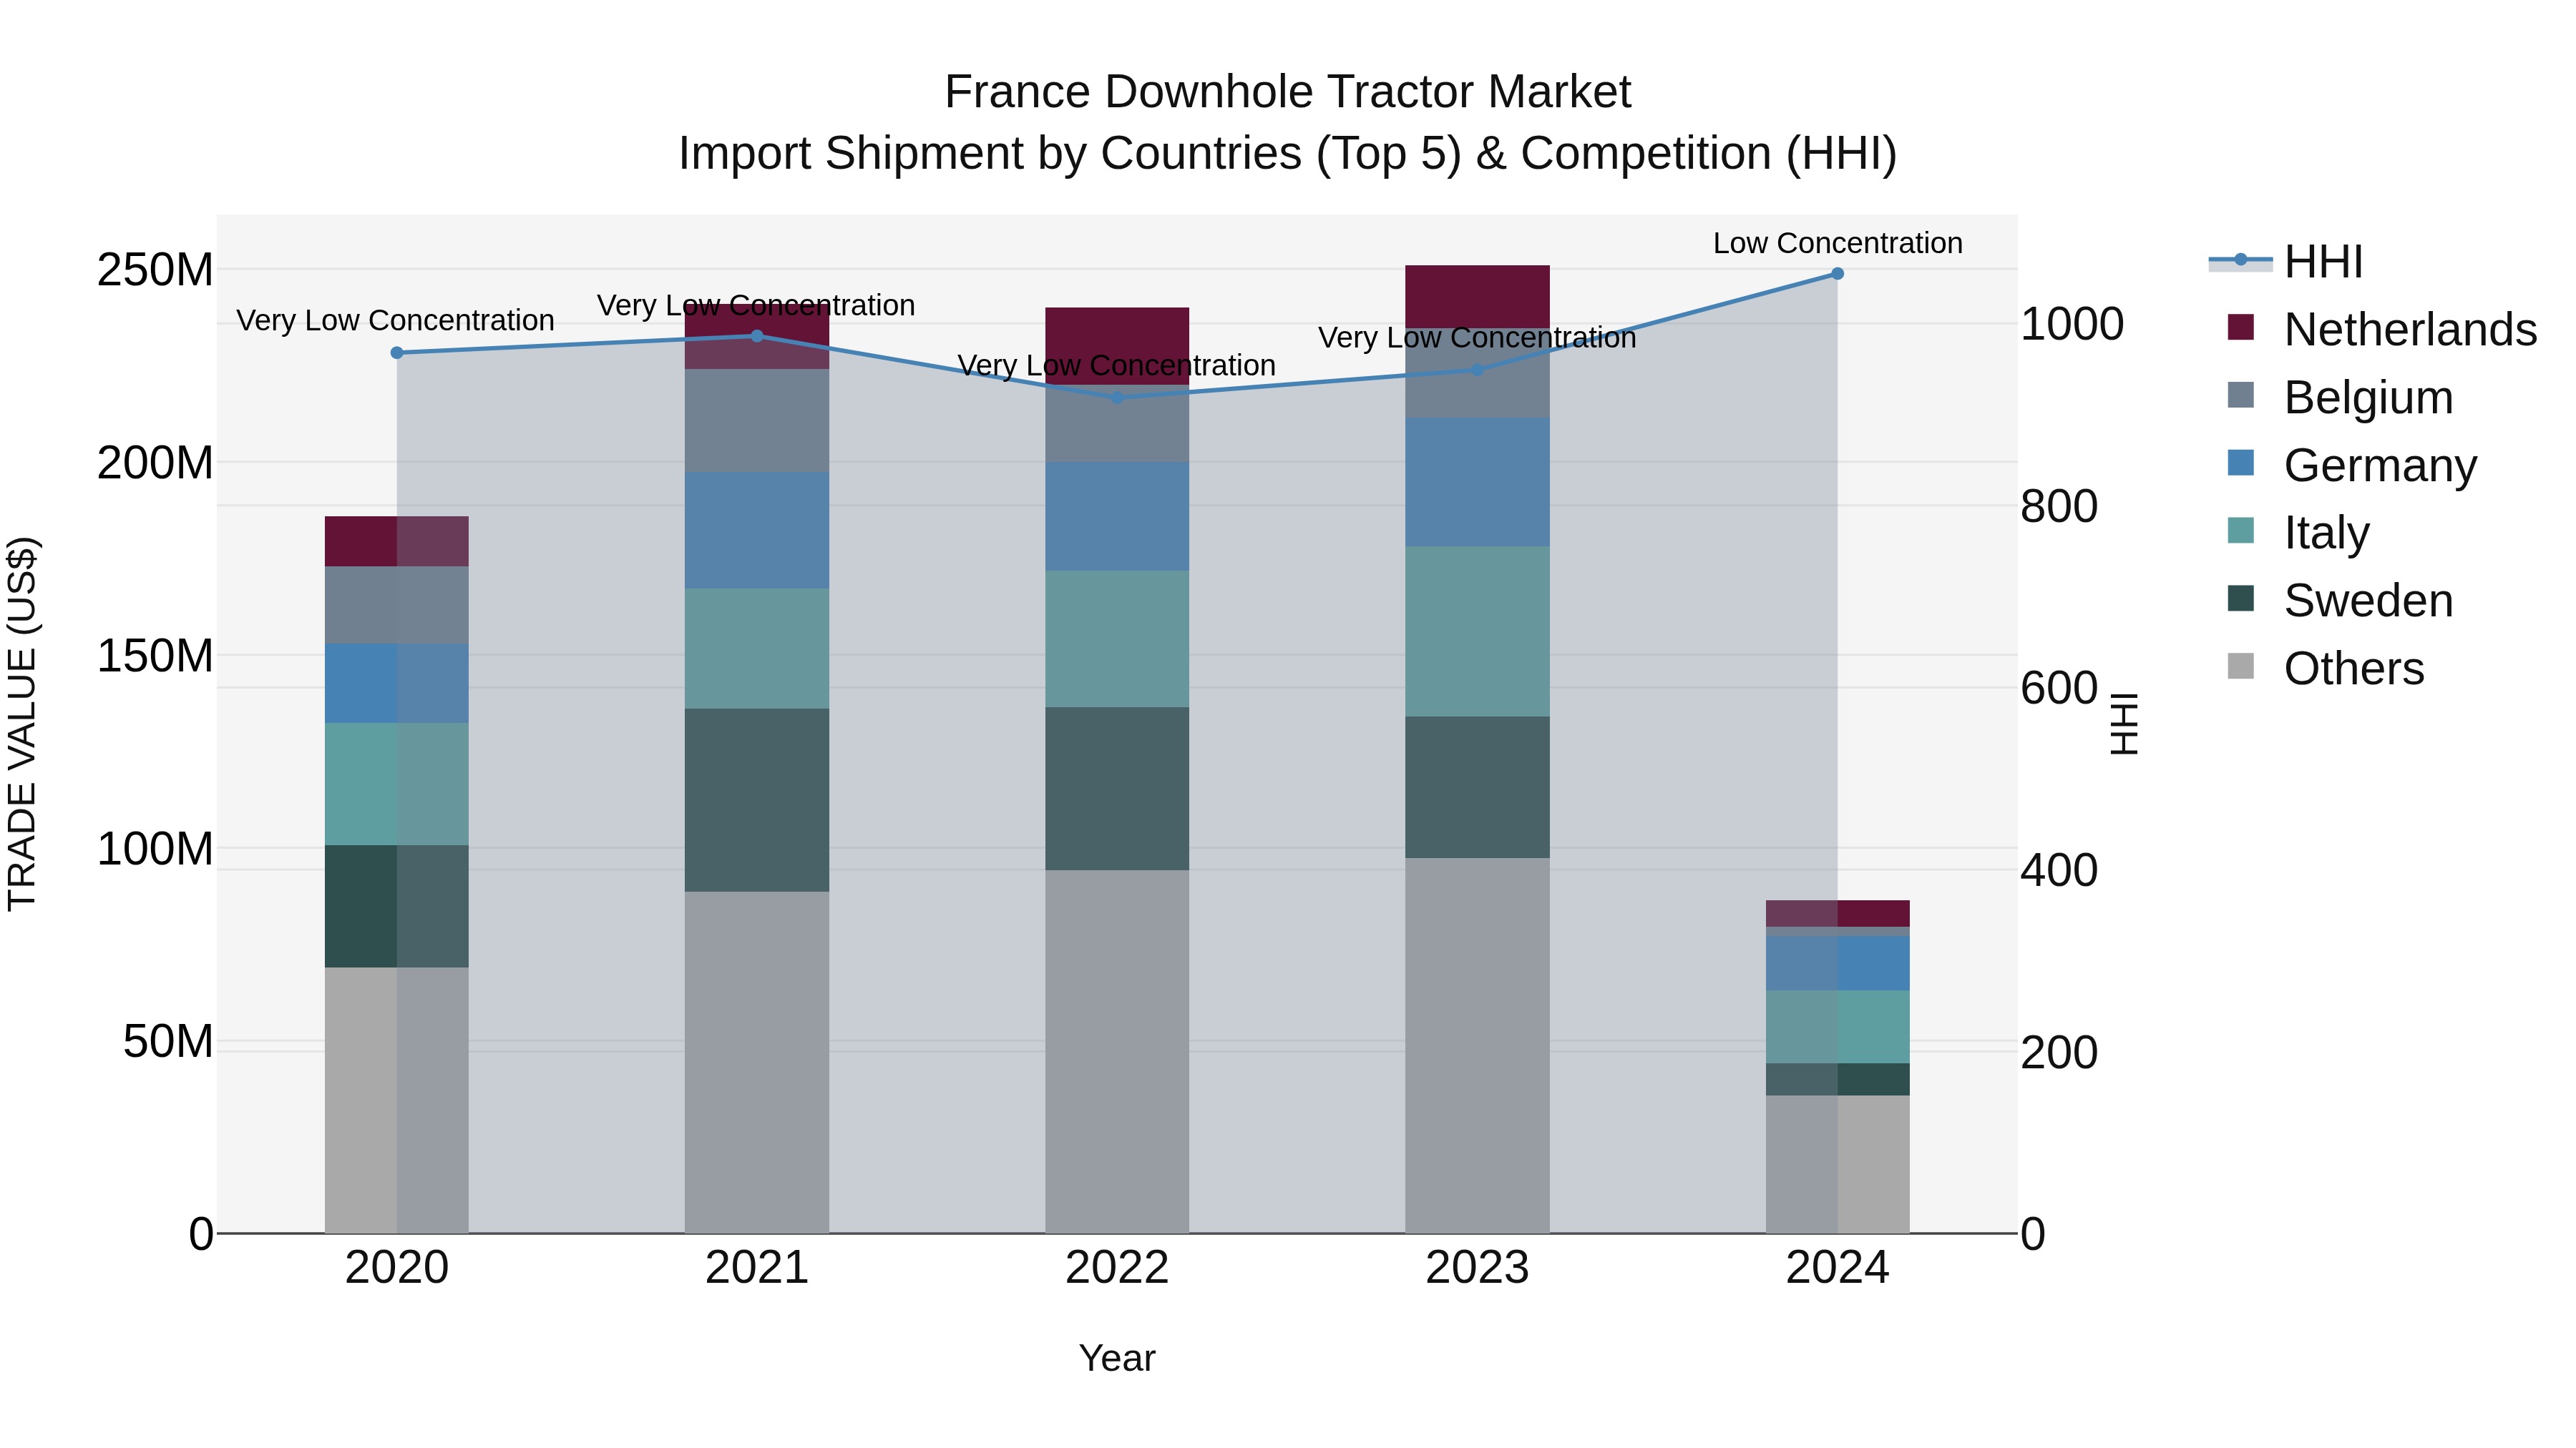Click the 2024 Italy bar segment
2576x1448 pixels.
click(1838, 1028)
